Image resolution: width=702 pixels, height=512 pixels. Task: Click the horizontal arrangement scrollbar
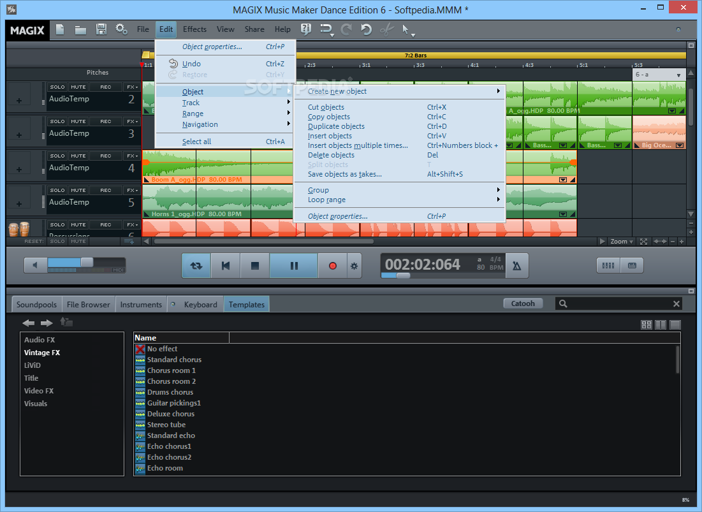(264, 242)
